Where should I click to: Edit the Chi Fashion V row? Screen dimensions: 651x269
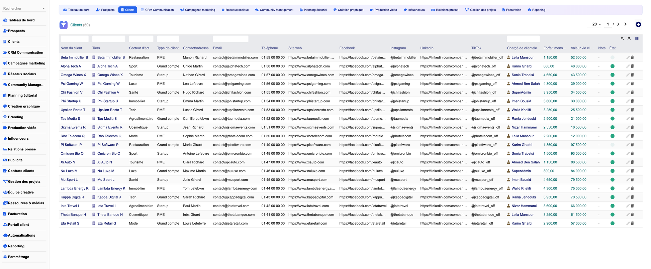point(628,92)
